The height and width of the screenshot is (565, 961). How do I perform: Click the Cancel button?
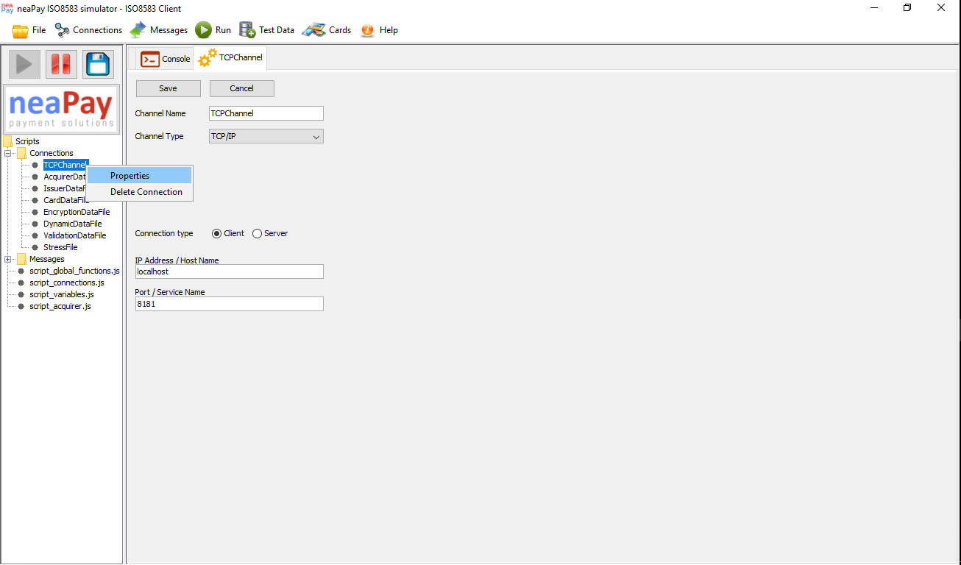click(x=242, y=88)
